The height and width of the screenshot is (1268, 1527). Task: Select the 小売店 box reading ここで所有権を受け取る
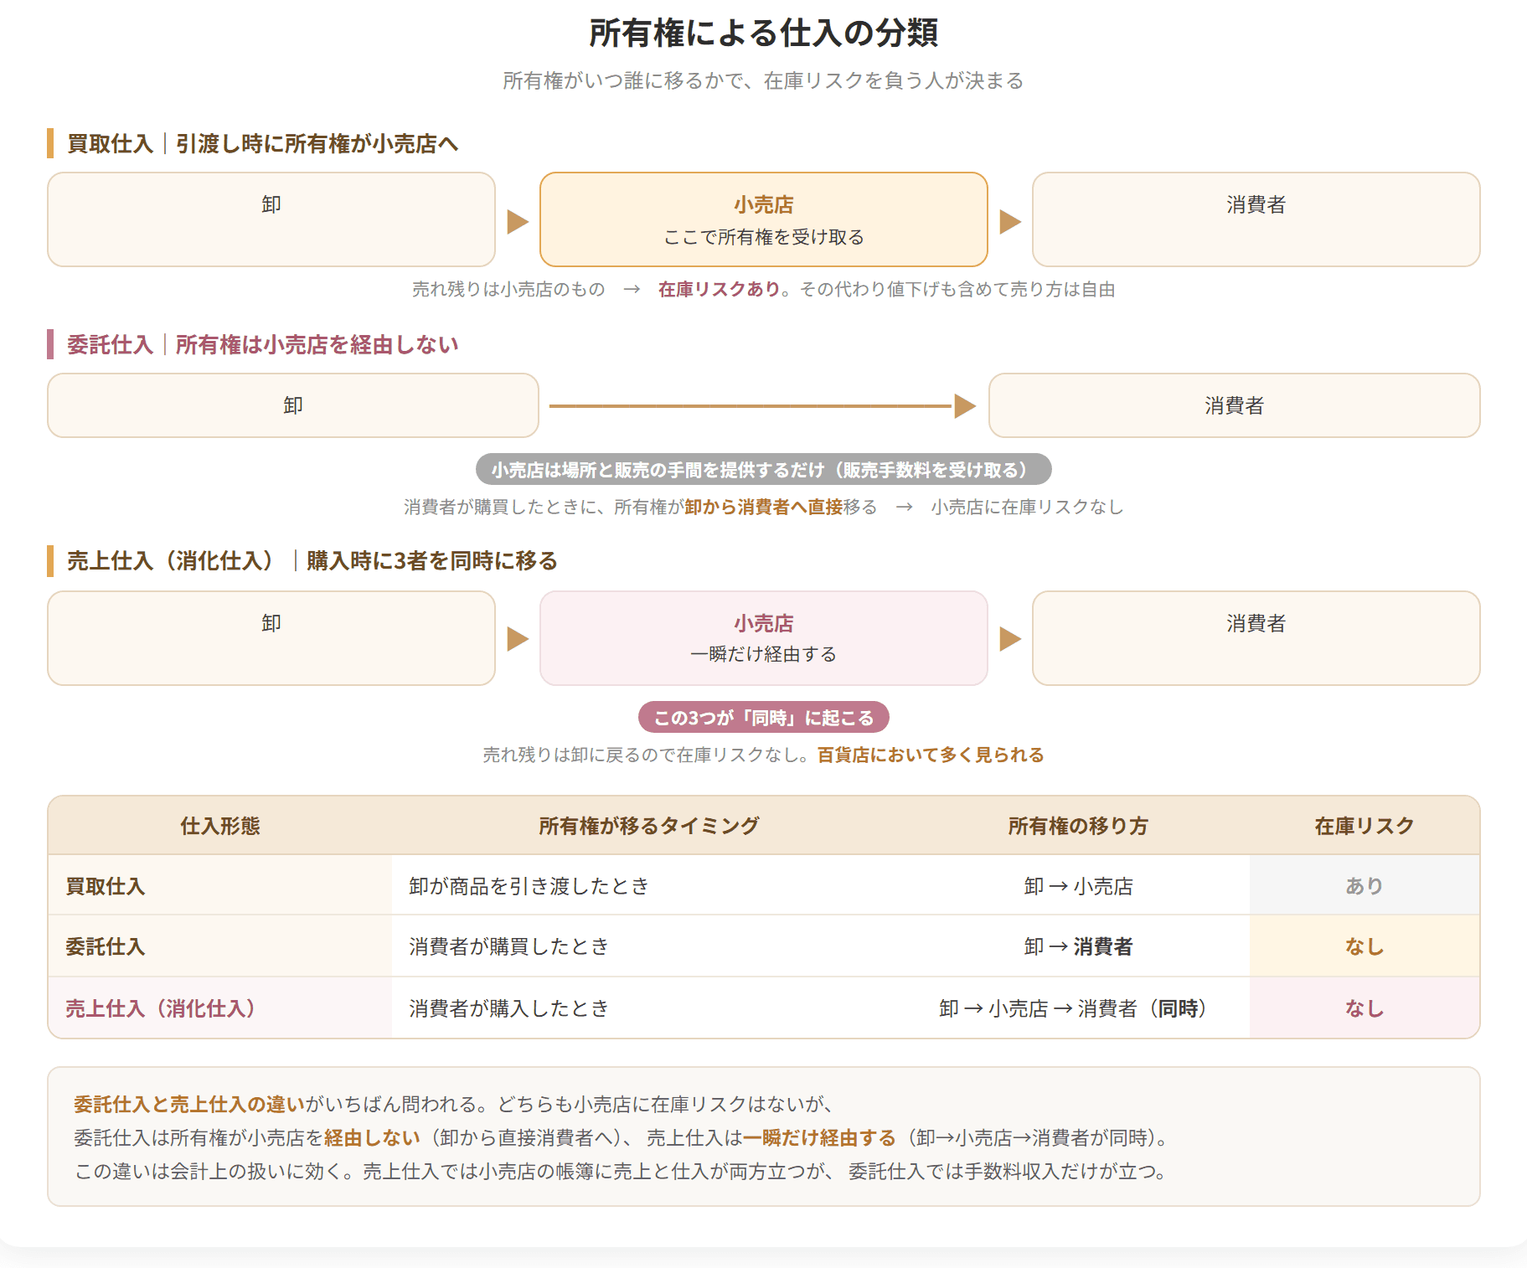click(764, 219)
